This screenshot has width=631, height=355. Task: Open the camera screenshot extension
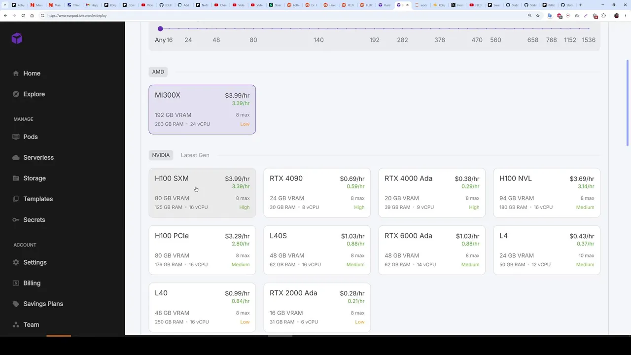pos(577,15)
